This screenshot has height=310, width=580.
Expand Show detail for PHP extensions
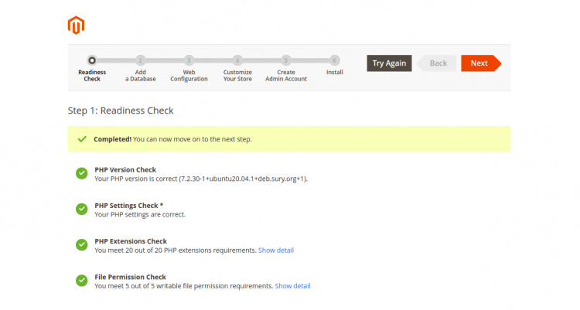click(276, 250)
